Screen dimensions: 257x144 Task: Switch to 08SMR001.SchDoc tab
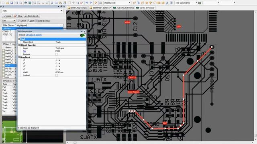point(100,8)
